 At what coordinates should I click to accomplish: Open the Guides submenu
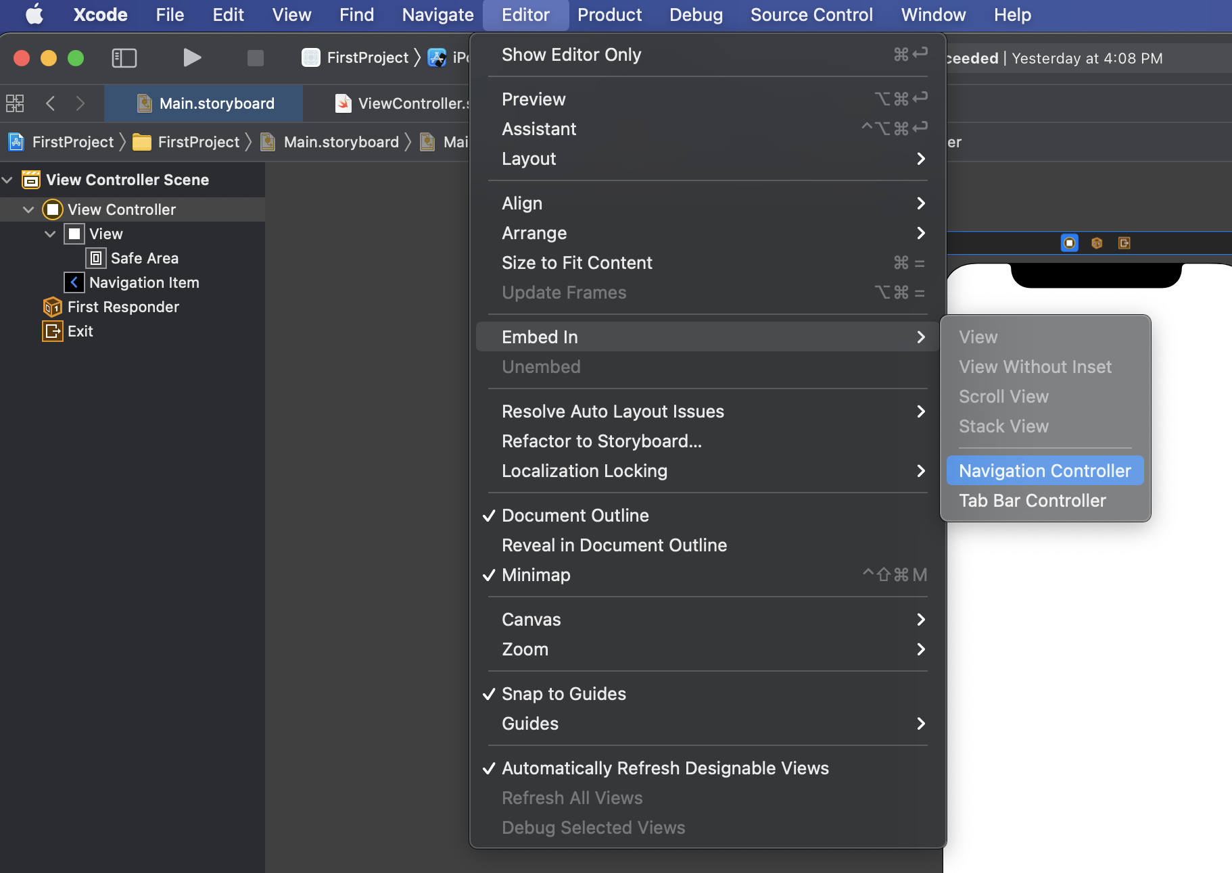(707, 724)
